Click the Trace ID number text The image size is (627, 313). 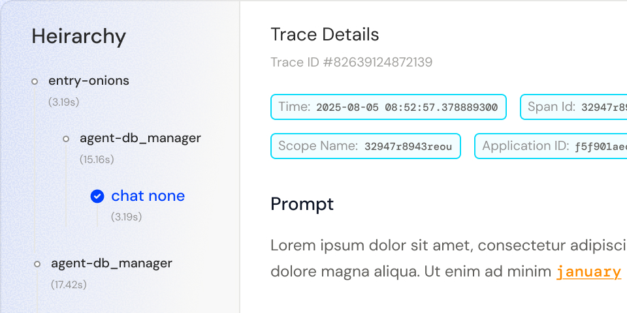[x=351, y=63]
